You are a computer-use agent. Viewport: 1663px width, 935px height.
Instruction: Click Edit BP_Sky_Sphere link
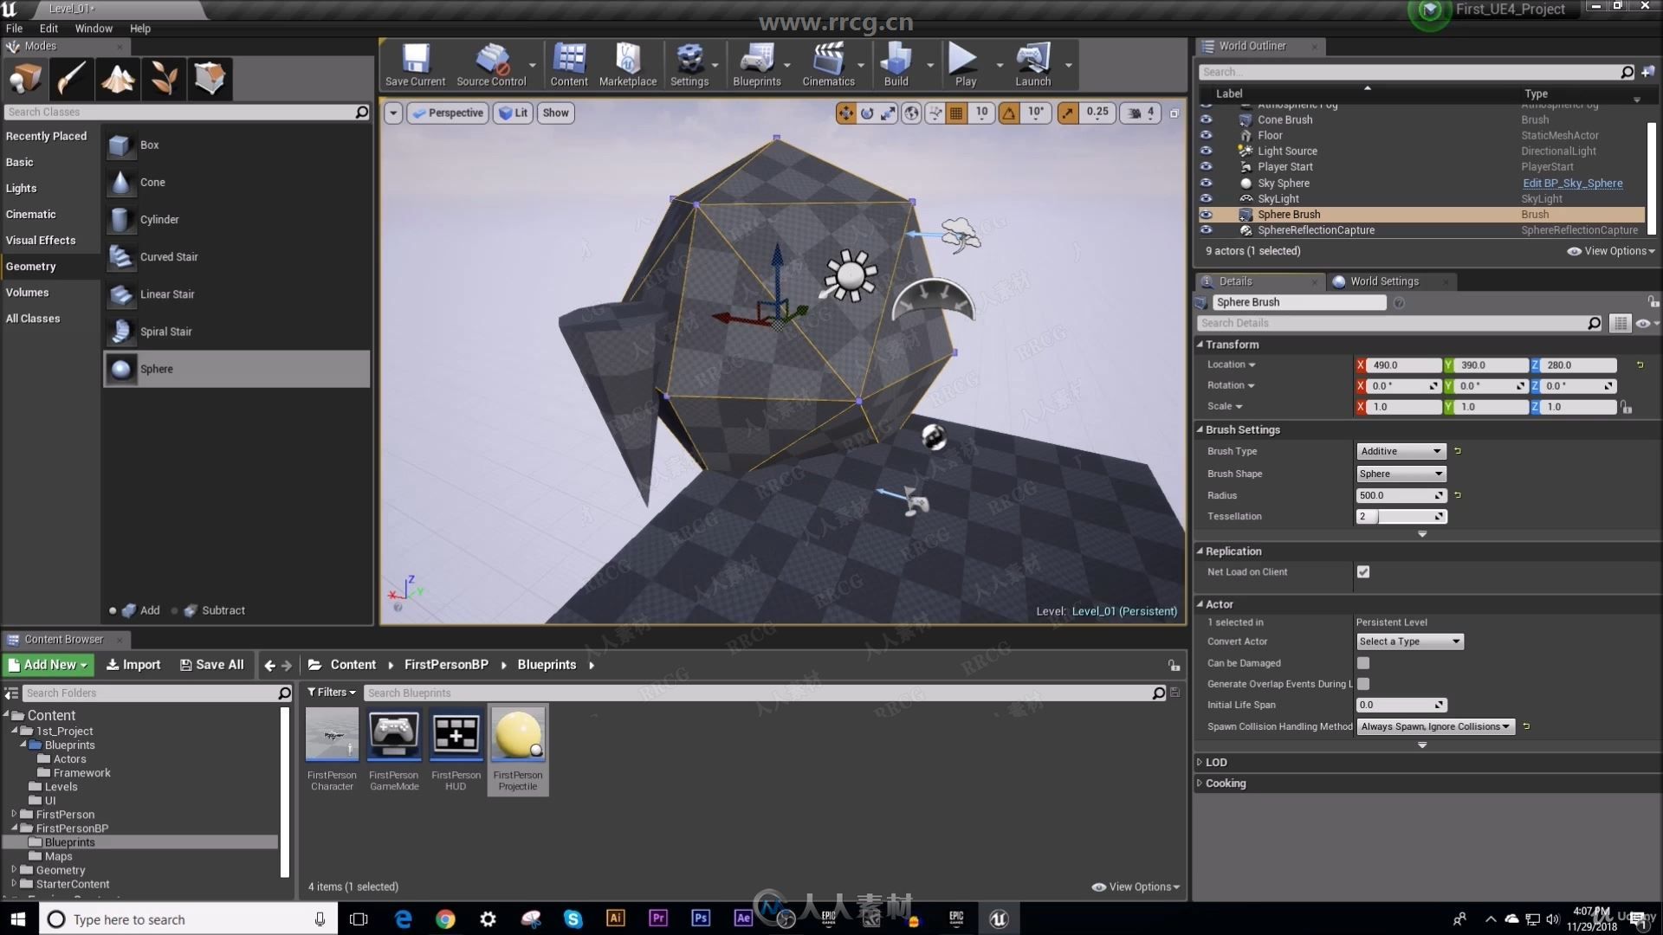1573,183
